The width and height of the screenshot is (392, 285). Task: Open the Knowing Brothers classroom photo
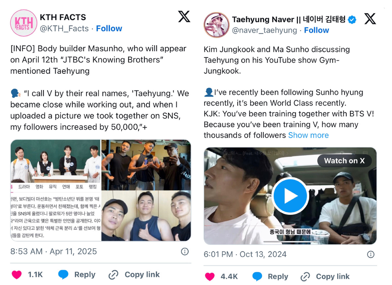[x=56, y=161]
